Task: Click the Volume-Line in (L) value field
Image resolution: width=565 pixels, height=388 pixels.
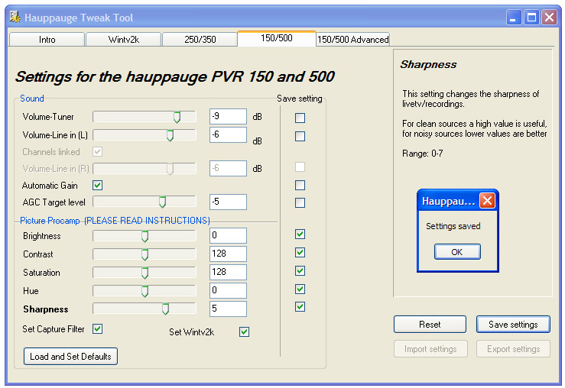Action: [228, 134]
